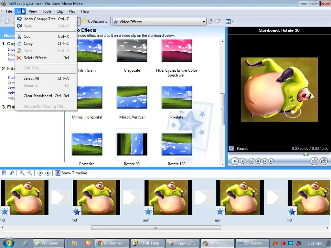Click the storyboard scroll left arrow
Screen dimensions: 331x248
click(3, 228)
